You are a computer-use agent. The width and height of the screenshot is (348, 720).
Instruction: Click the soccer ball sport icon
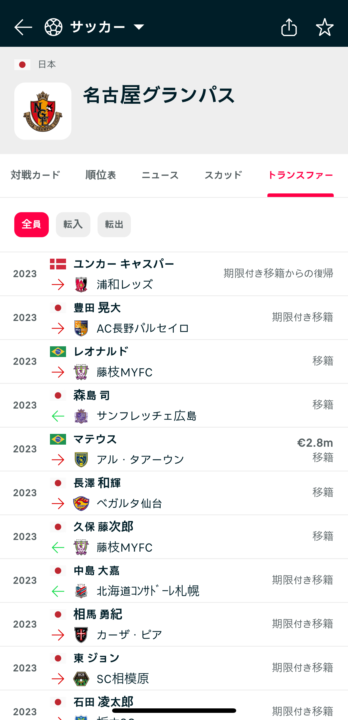(54, 27)
